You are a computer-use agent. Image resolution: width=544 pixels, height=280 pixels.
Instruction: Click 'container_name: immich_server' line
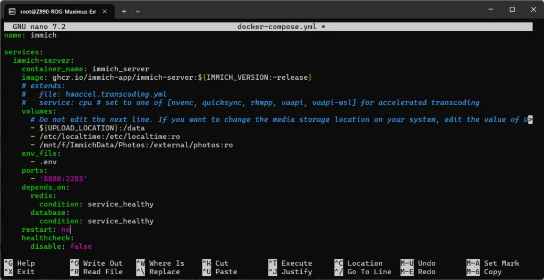pos(86,69)
